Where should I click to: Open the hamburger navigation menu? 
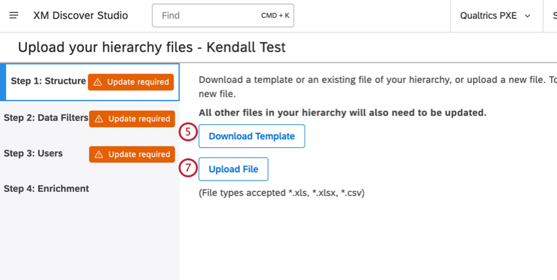[x=14, y=16]
